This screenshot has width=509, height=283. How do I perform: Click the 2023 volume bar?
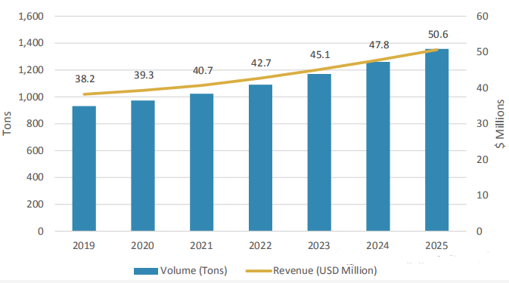(x=319, y=152)
